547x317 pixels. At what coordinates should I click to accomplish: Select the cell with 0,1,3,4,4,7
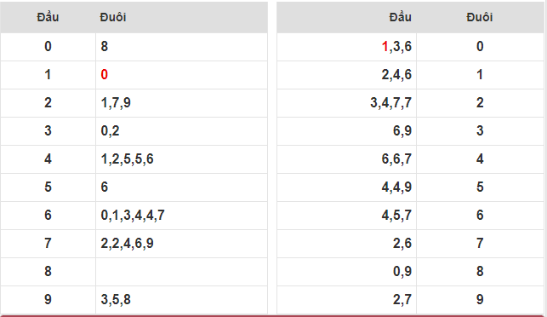181,216
